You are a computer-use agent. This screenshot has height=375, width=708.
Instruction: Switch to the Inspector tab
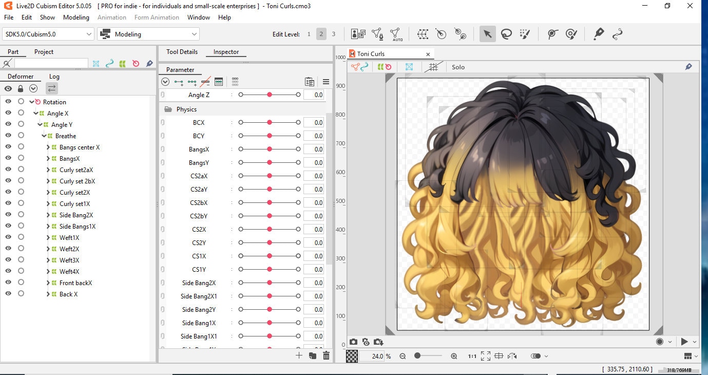(226, 51)
